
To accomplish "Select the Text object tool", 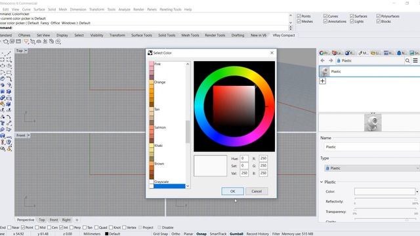I will 3,123.
